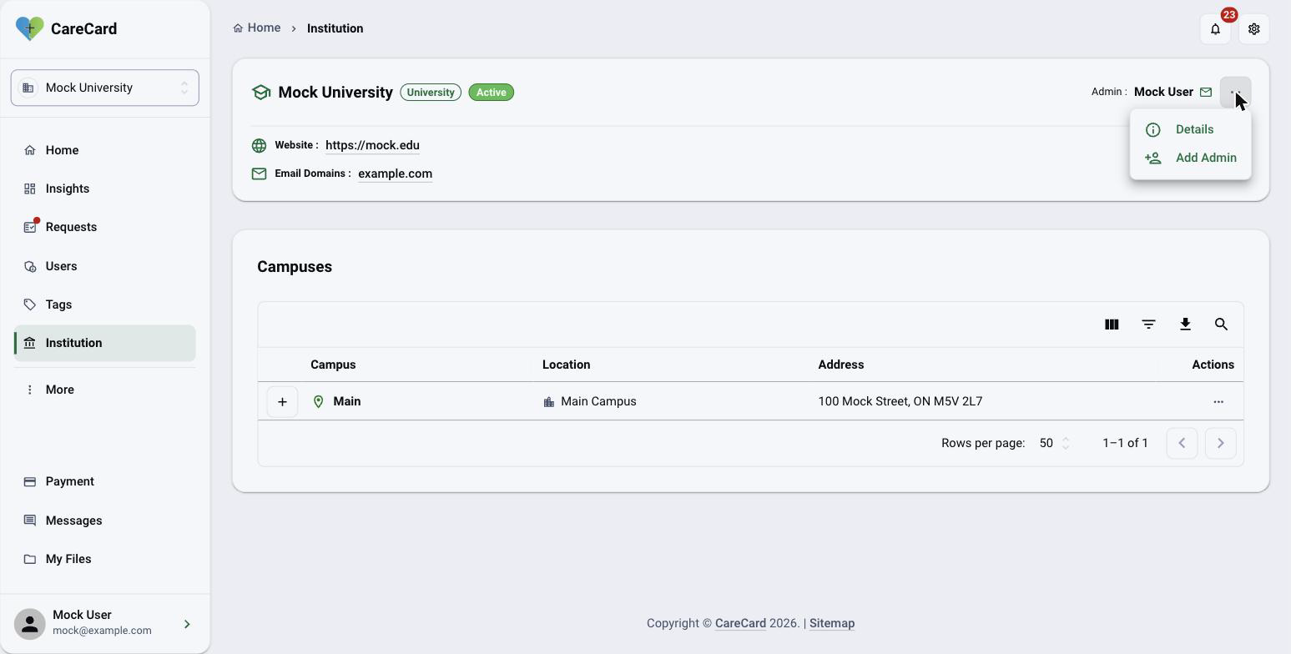Open Payment in sidebar
1291x654 pixels.
105,481
